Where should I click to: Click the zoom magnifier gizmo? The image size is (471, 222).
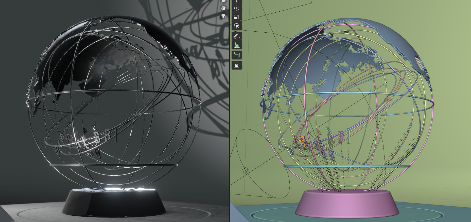(x=223, y=1)
